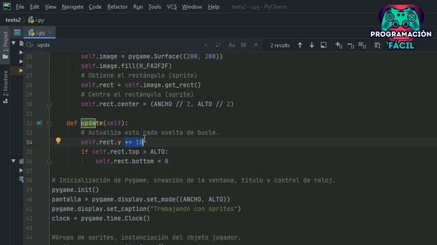Click '# Centra el rectángulo (sprite)' comment
Image resolution: width=437 pixels, height=245 pixels.
[137, 95]
